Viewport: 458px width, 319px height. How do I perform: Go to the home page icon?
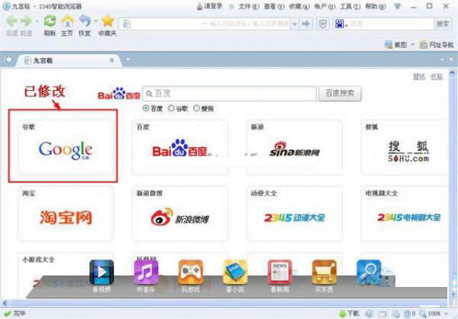point(67,21)
